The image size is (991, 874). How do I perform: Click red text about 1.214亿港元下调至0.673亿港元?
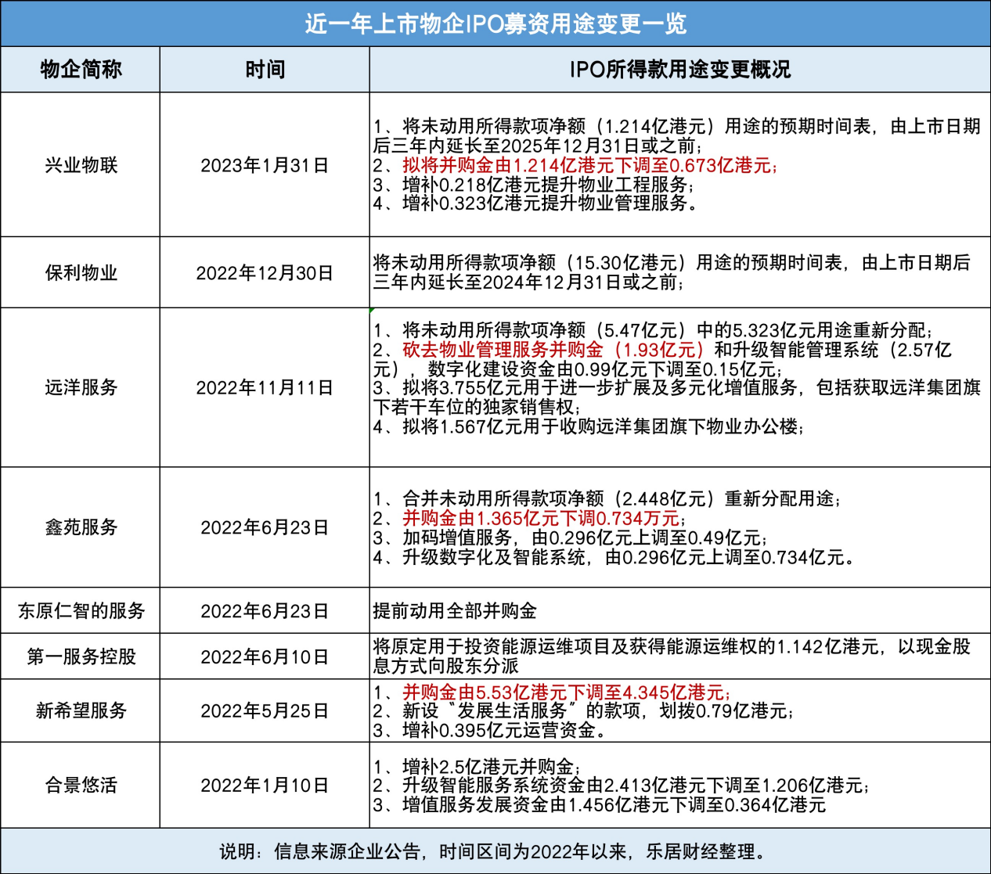click(x=590, y=165)
